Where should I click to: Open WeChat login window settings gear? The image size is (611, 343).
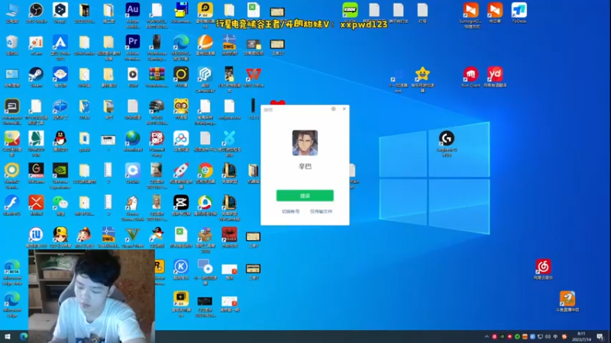pos(334,109)
